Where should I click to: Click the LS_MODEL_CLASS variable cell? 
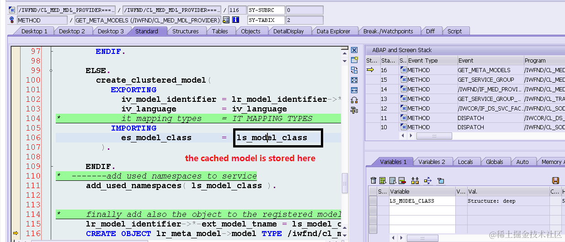click(x=421, y=201)
